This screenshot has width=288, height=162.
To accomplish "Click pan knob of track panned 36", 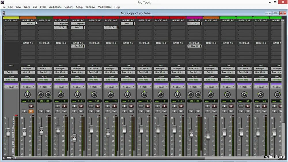I will point(244,94).
